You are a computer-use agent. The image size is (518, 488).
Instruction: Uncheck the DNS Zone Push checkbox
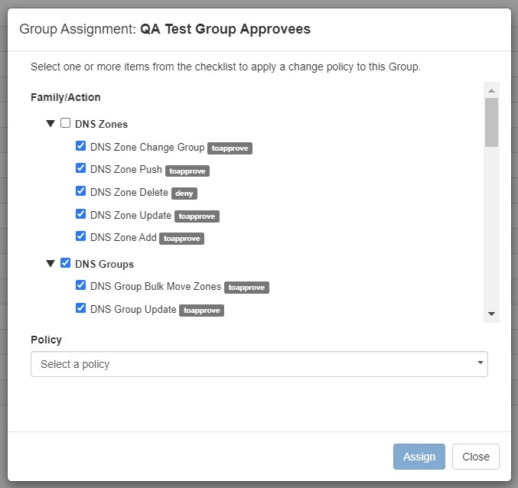coord(80,168)
